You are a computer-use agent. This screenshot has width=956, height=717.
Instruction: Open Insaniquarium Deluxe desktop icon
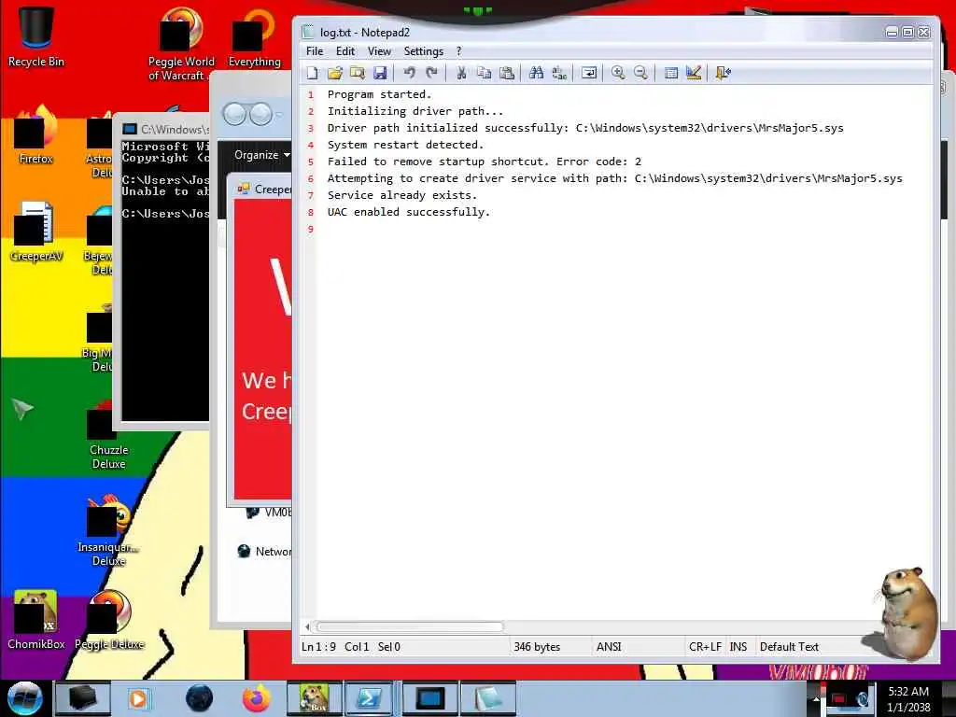pos(108,530)
